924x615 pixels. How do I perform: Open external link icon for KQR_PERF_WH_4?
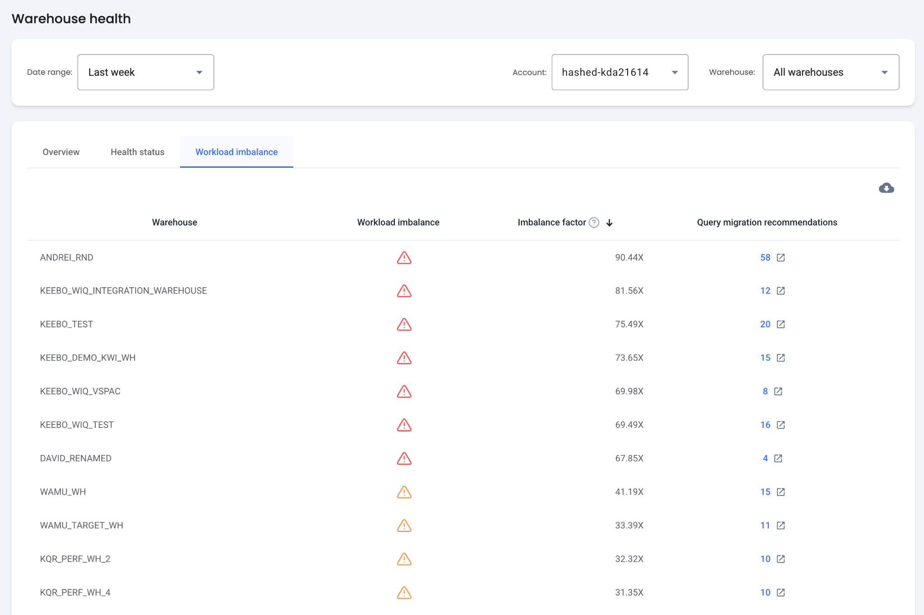pyautogui.click(x=781, y=592)
